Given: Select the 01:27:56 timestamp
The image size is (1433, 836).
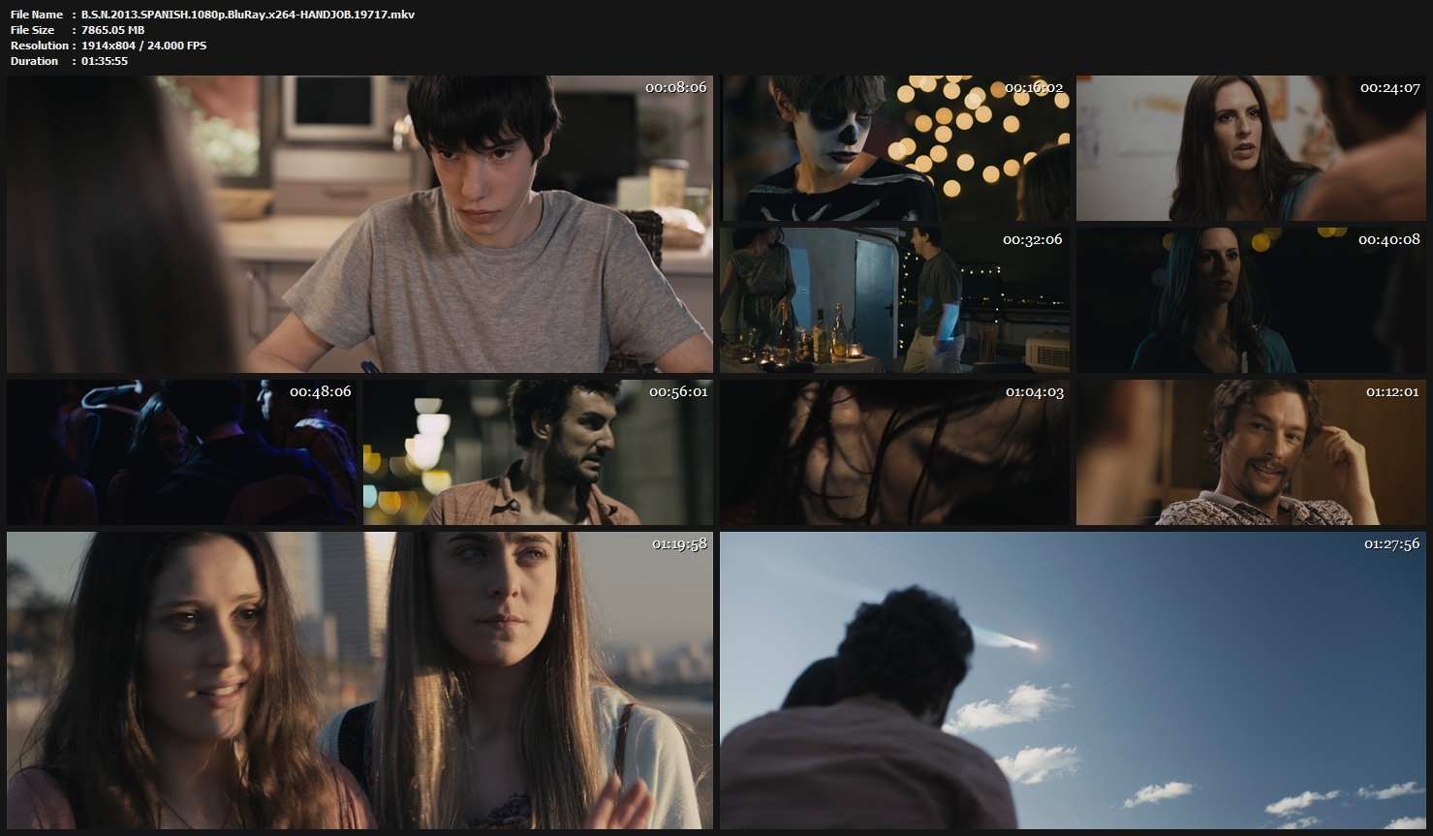Looking at the screenshot, I should coord(1391,543).
